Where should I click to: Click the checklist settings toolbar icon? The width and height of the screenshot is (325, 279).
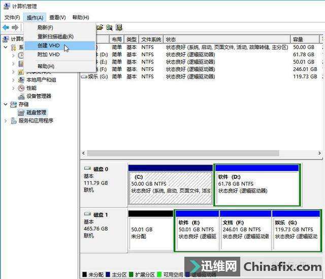119,27
